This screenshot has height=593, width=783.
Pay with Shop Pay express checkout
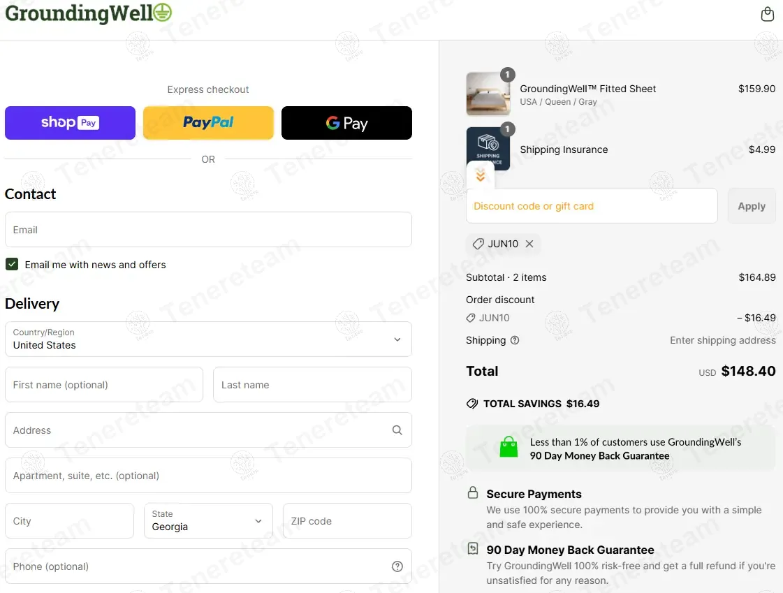coord(70,123)
